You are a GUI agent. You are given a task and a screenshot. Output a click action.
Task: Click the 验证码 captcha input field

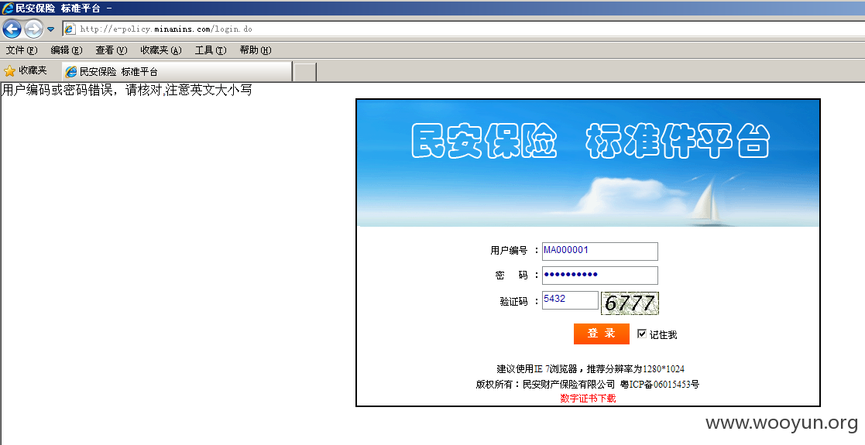tap(570, 300)
